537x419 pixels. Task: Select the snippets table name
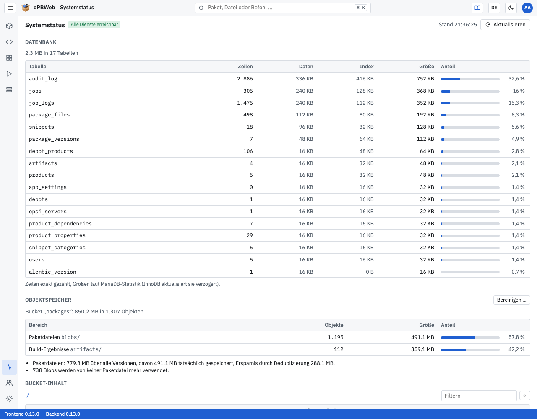coord(42,127)
